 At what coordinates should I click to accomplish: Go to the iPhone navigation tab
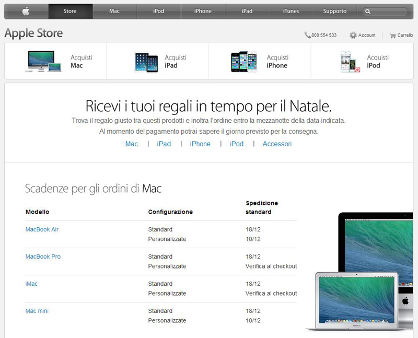(x=203, y=11)
